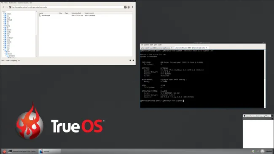Screen dimensions: 274x154
Task: Open the three-dot options menu in file manager
Action: click(x=132, y=7)
